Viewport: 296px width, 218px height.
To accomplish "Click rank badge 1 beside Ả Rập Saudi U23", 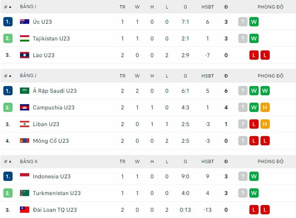I will tap(8, 90).
